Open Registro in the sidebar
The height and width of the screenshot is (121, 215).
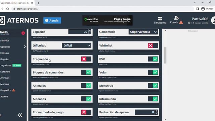pos(5,59)
